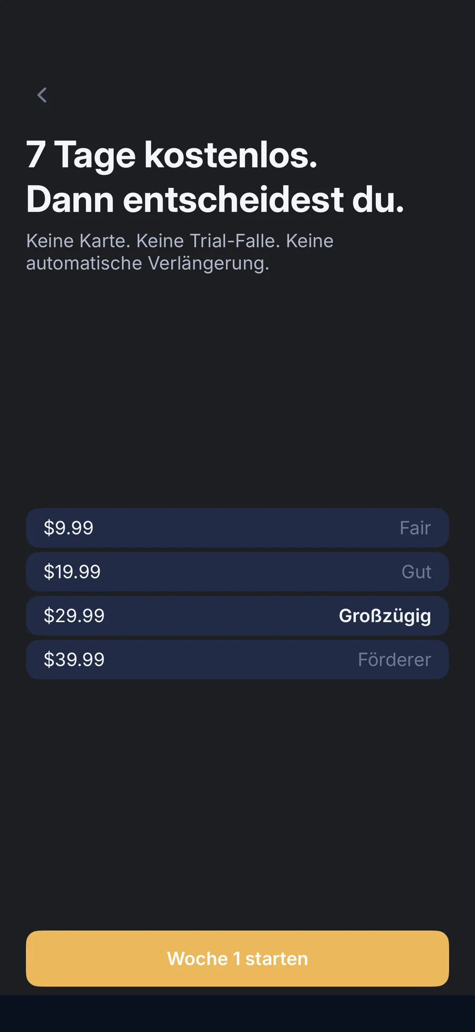
Task: Click the automatische Verlängerung text line
Action: pyautogui.click(x=148, y=263)
